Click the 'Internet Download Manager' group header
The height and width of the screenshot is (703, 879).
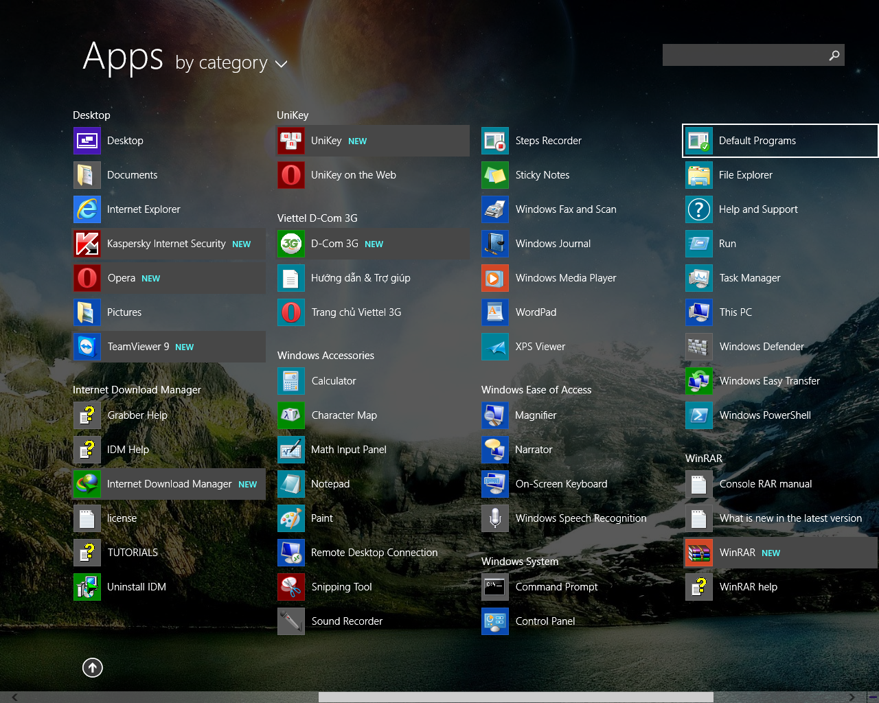click(x=137, y=390)
